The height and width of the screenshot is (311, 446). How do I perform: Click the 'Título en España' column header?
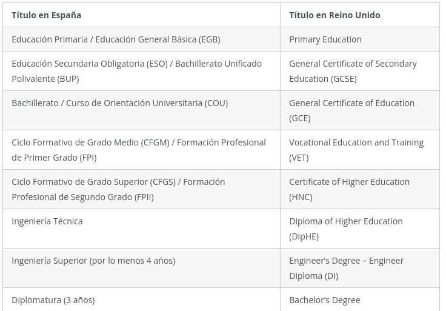[x=47, y=15]
